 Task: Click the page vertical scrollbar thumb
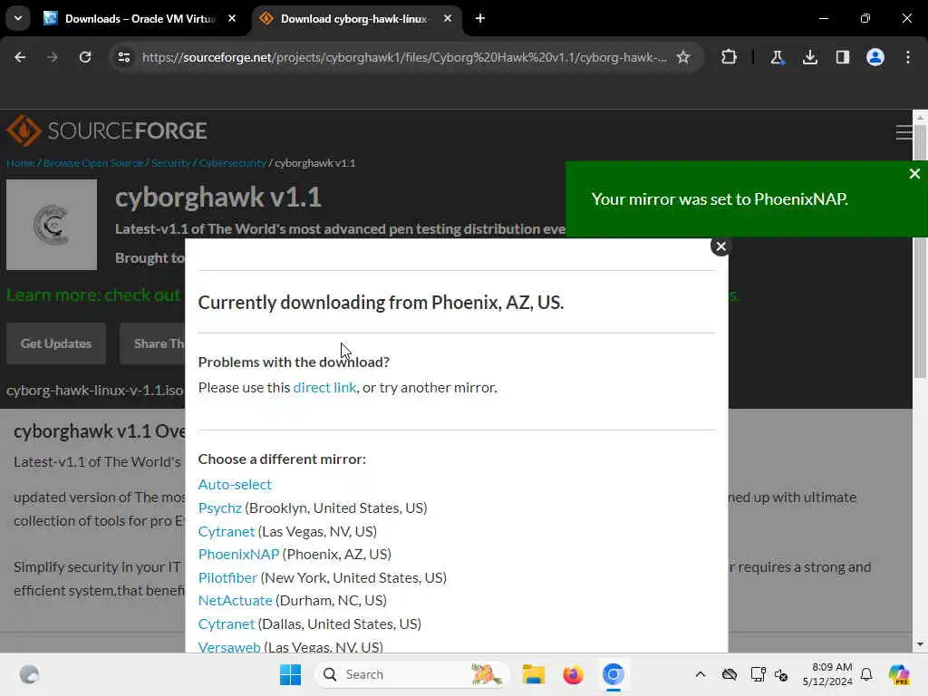click(920, 252)
